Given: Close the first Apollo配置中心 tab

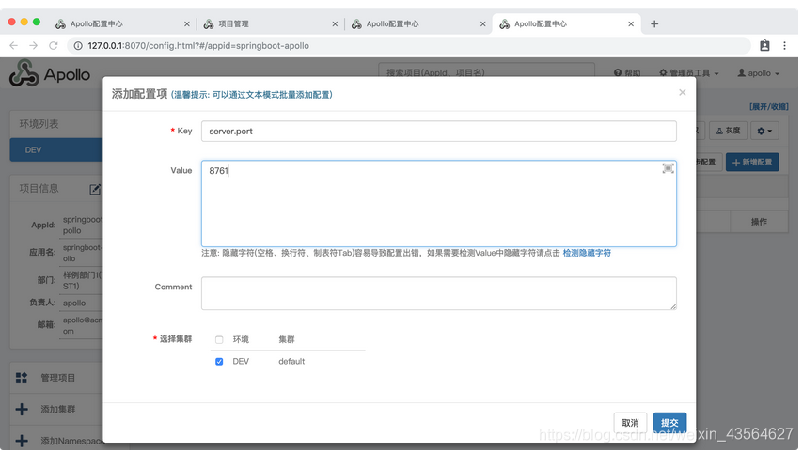Looking at the screenshot, I should pyautogui.click(x=187, y=24).
